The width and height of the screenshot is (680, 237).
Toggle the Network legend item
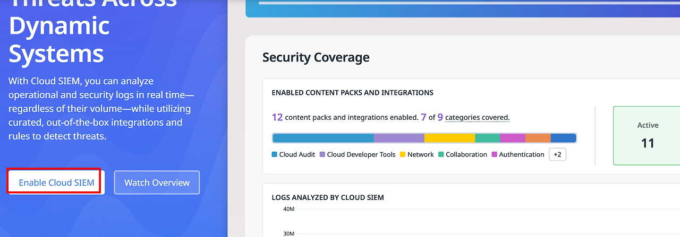417,154
